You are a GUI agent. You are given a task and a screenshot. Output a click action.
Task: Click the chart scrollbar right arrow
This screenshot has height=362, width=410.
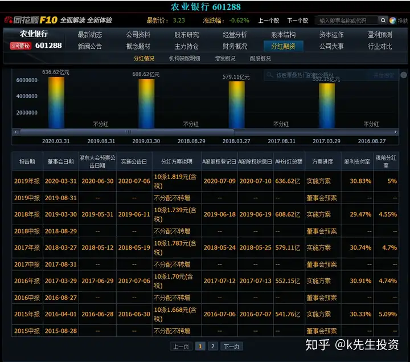click(x=396, y=132)
